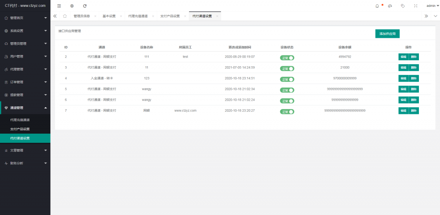This screenshot has height=215, width=440.
Task: Expand the 订单管理 sidebar menu
Action: [x=25, y=82]
